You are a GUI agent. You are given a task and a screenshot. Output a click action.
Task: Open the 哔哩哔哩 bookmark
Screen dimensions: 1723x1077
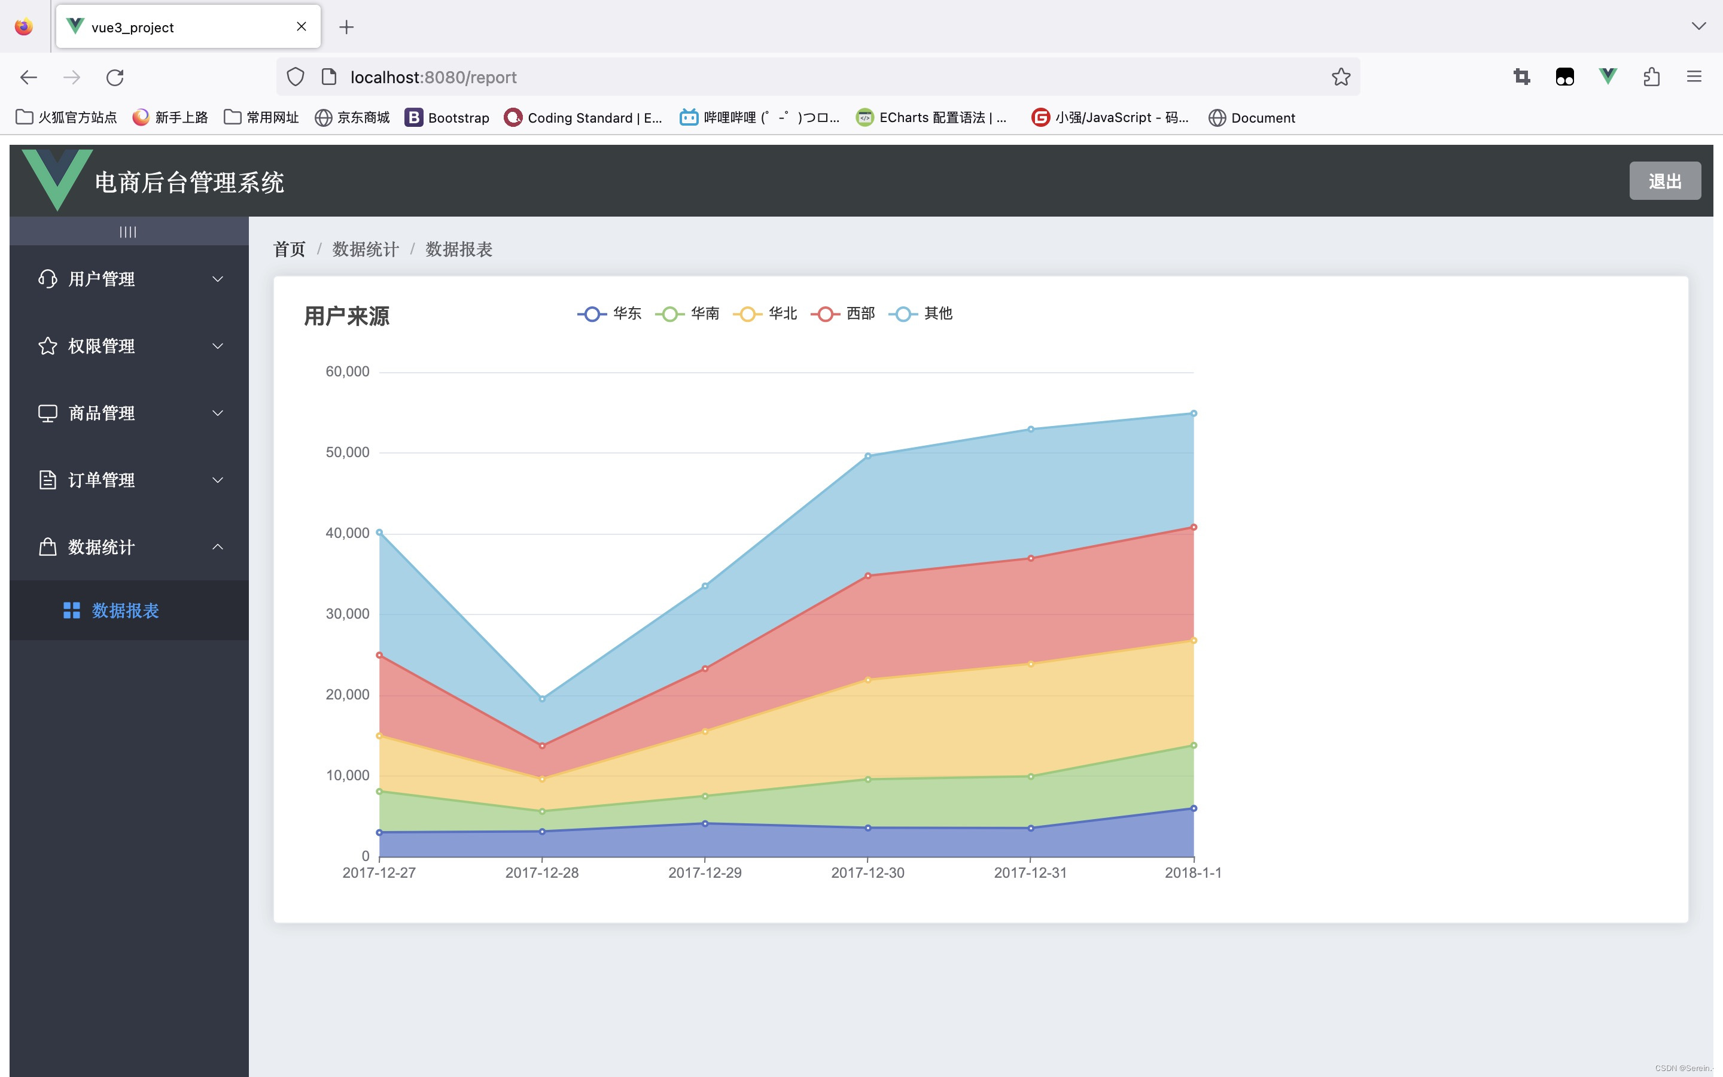click(x=760, y=117)
